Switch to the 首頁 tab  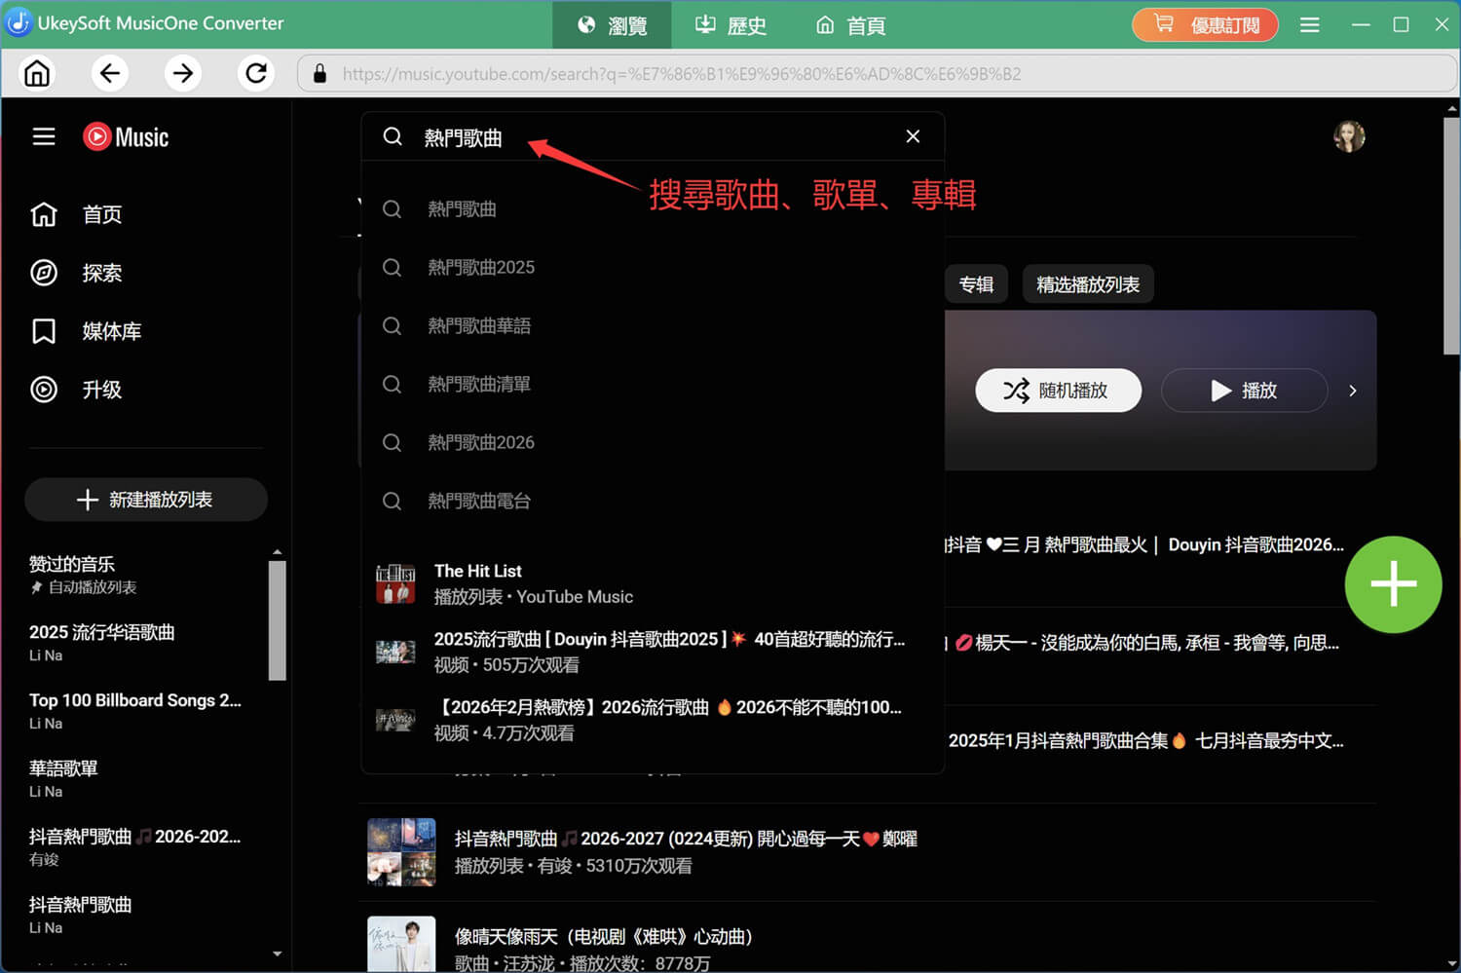point(848,24)
